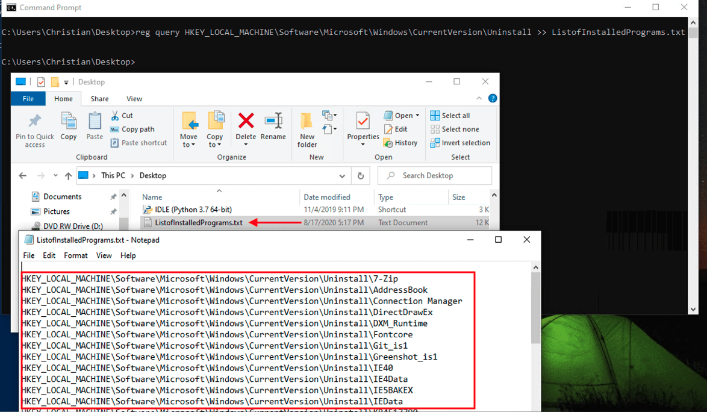Collapse the ribbon with chevron
This screenshot has height=412, width=707.
coord(479,98)
